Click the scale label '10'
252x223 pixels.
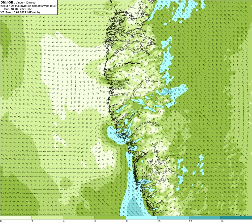click(x=159, y=221)
